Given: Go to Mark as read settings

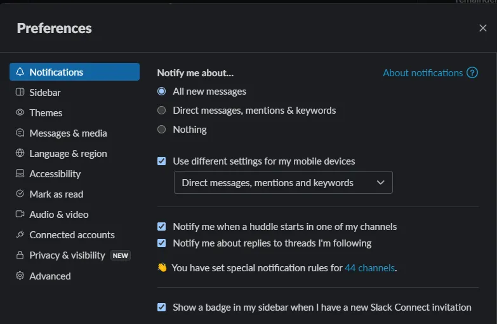Looking at the screenshot, I should [x=56, y=194].
